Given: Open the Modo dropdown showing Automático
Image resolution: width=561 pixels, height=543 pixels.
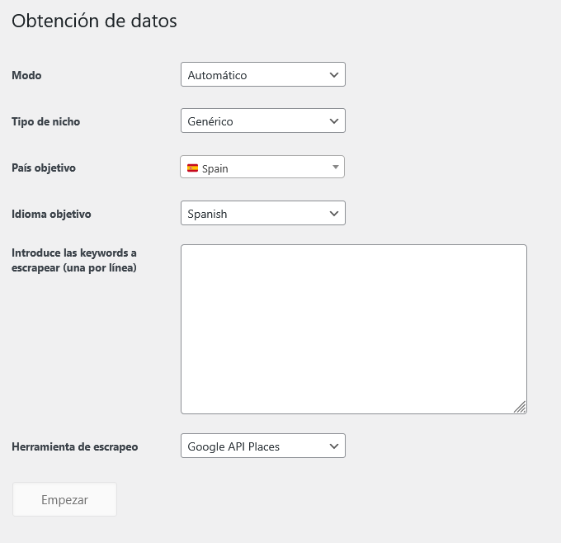Looking at the screenshot, I should [x=263, y=74].
